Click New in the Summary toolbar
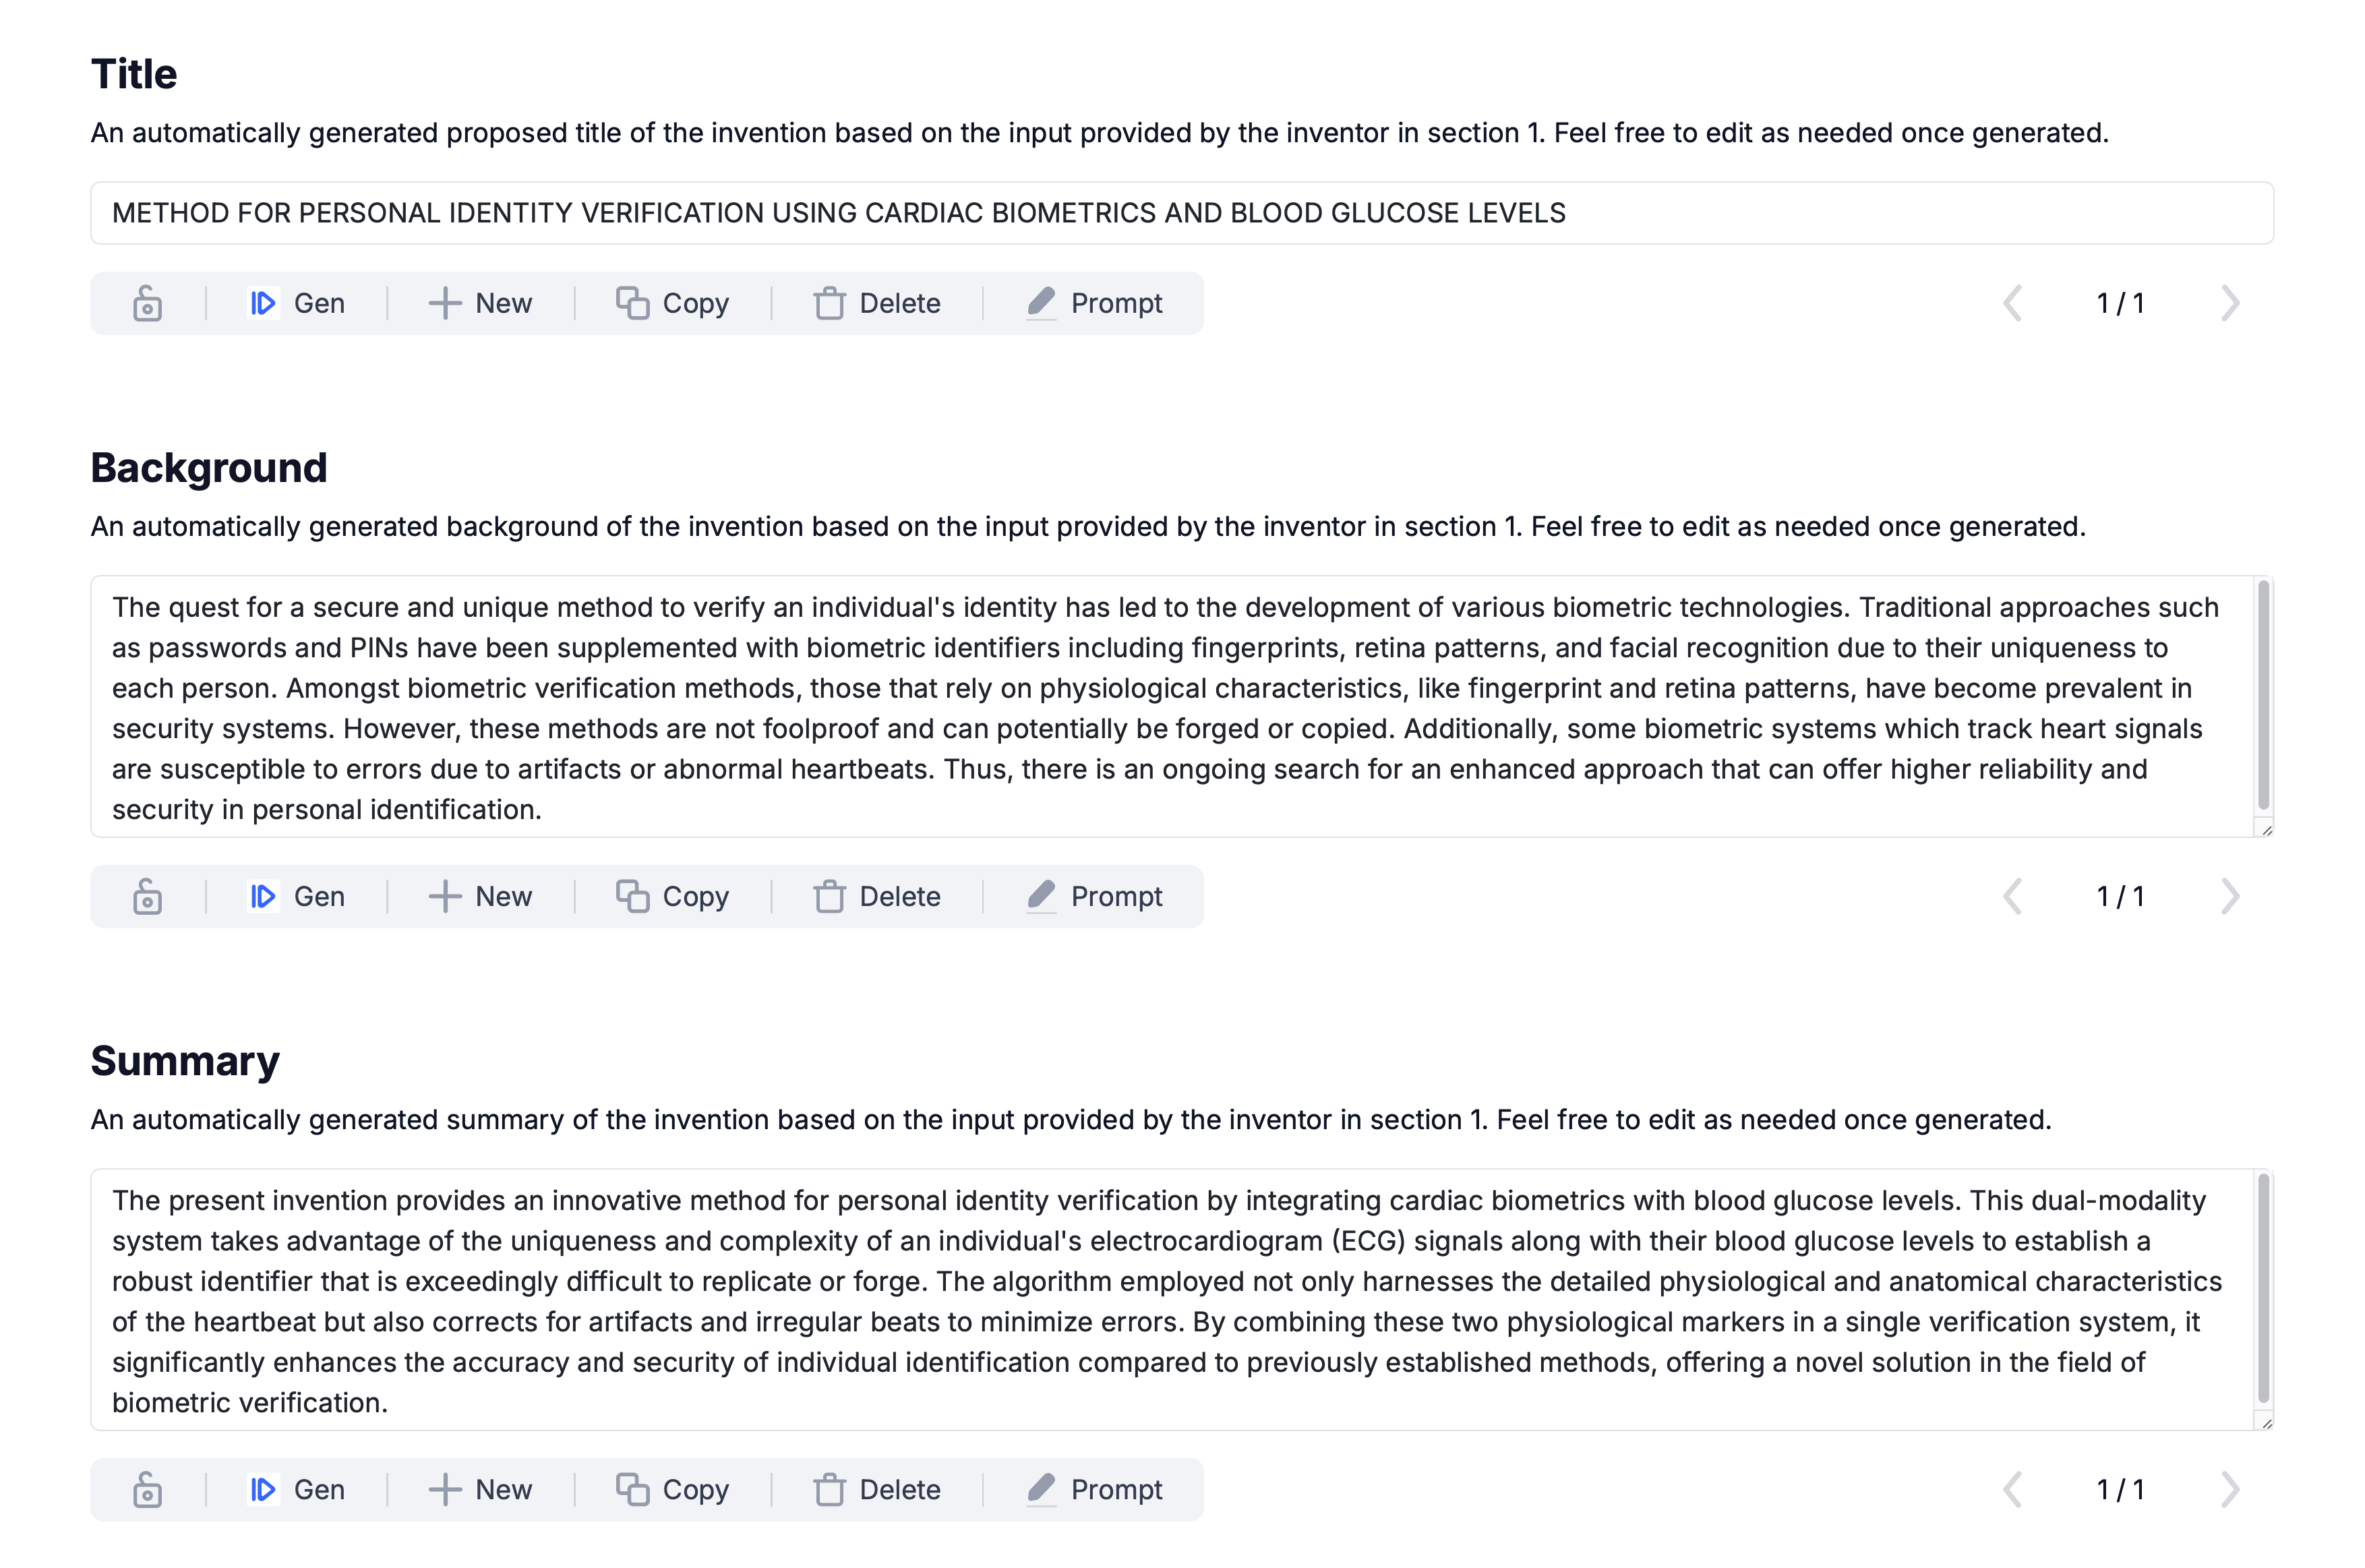The width and height of the screenshot is (2365, 1568). (x=480, y=1489)
